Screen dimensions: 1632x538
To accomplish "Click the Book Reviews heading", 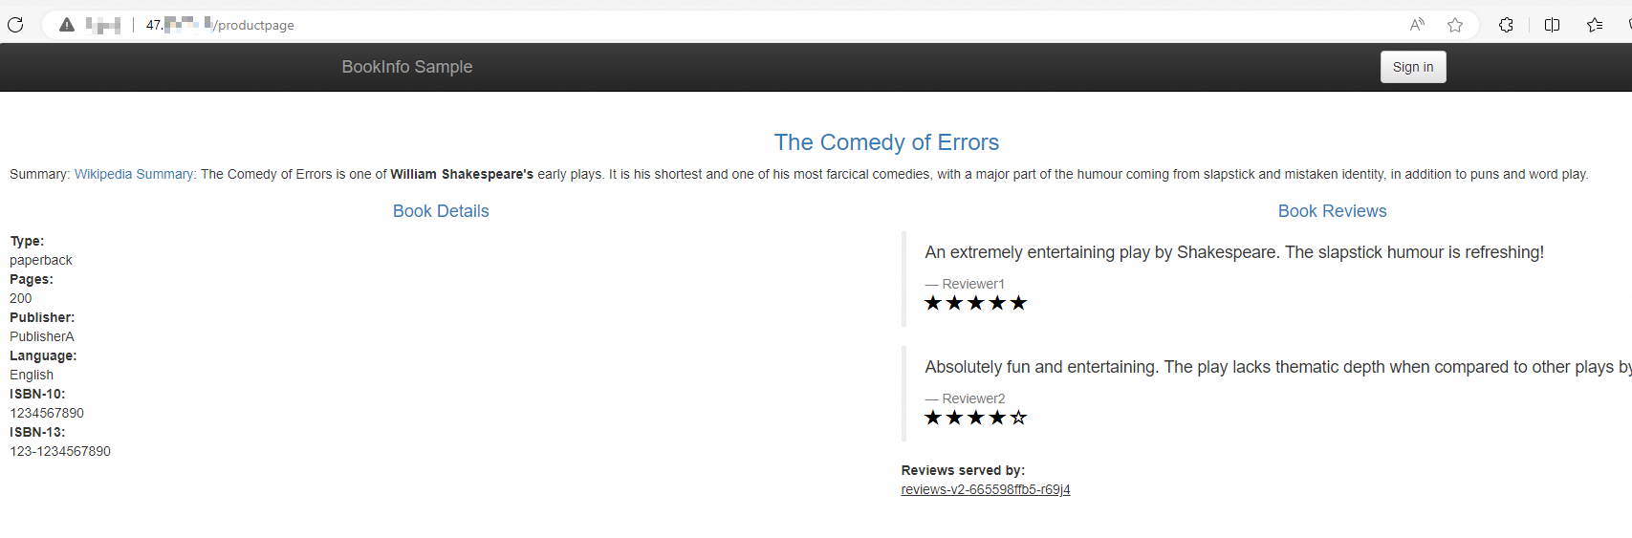I will [x=1331, y=211].
